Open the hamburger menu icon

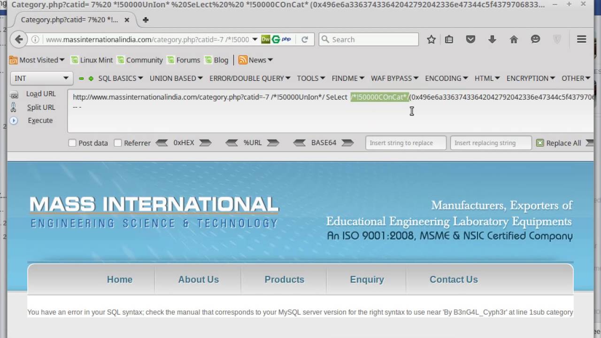[581, 39]
